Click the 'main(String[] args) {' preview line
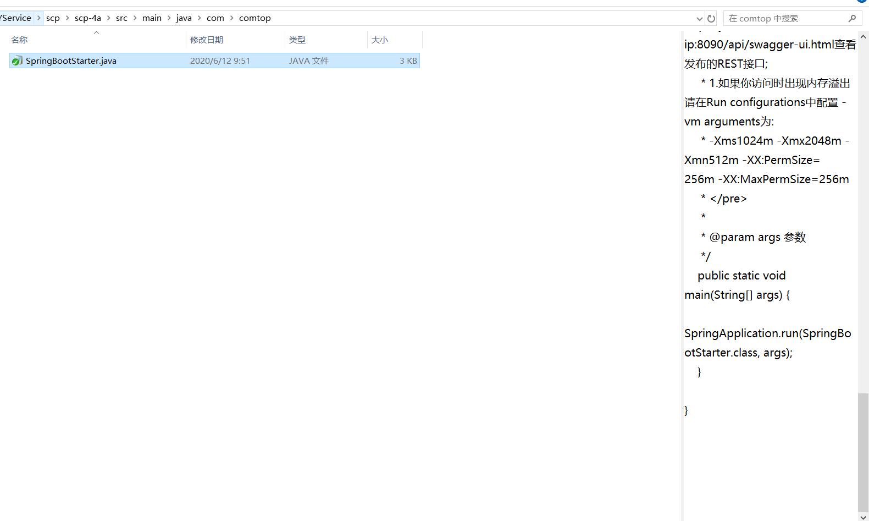This screenshot has width=869, height=521. pos(737,295)
